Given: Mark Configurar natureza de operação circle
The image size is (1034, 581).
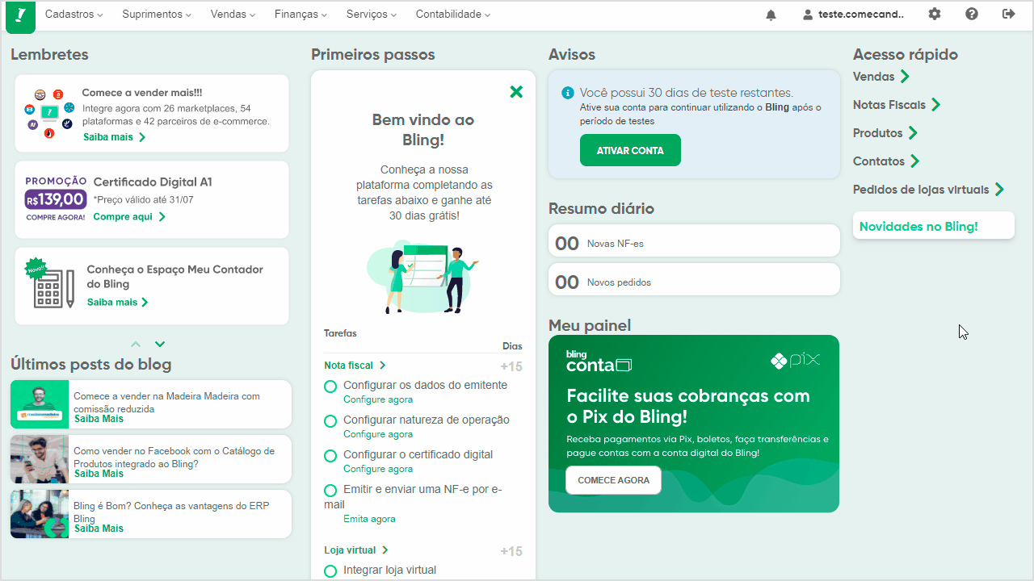Looking at the screenshot, I should (x=330, y=421).
